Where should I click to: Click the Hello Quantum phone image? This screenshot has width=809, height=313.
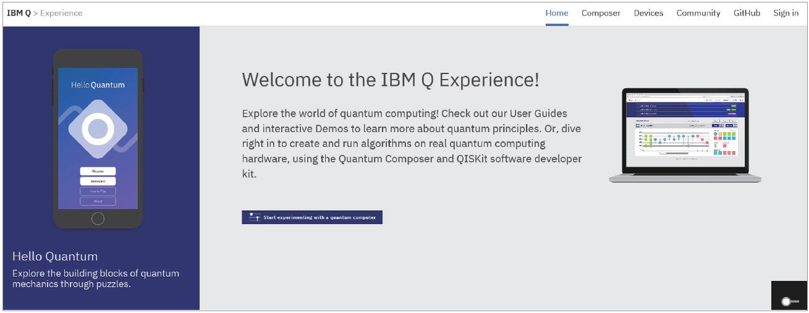coord(98,139)
